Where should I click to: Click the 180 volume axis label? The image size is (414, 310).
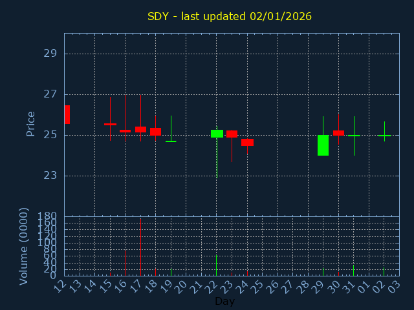point(47,216)
